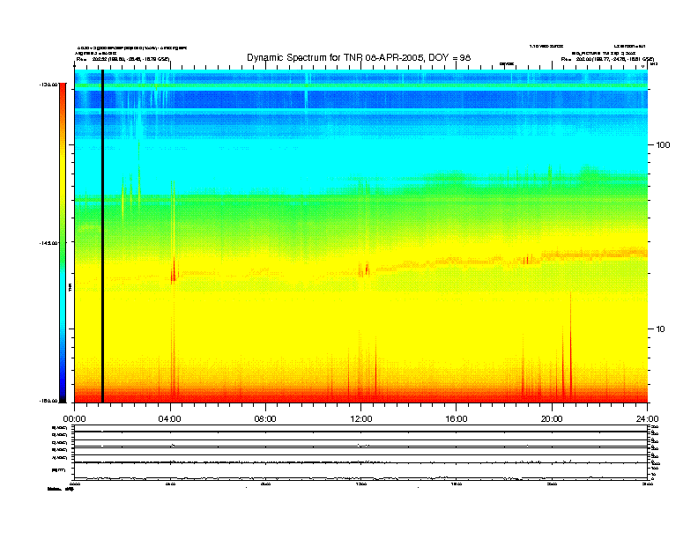Click the 08:00 time axis label

[x=265, y=419]
